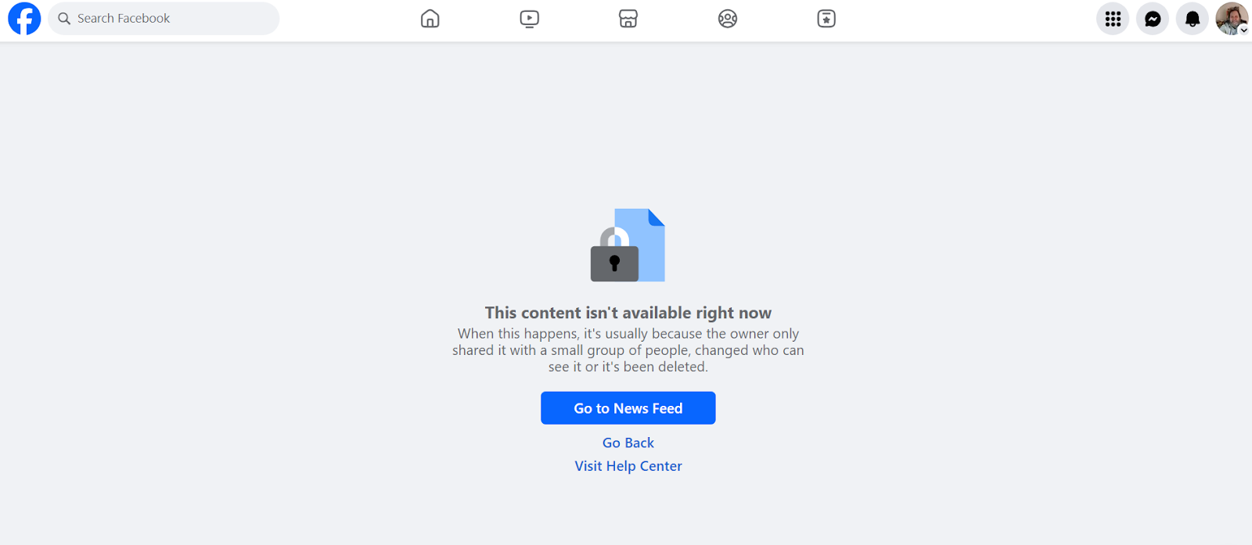This screenshot has height=545, width=1252.
Task: Follow the Go Back link
Action: pyautogui.click(x=628, y=443)
